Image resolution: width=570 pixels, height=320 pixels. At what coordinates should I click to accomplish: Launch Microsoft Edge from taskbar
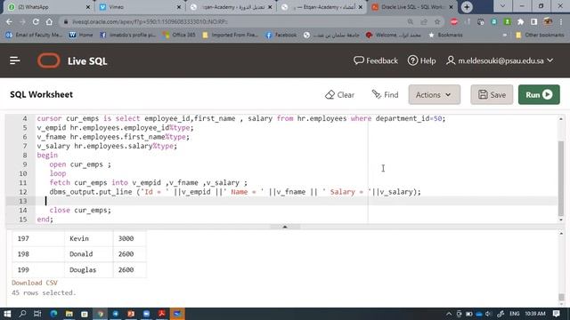click(x=53, y=314)
